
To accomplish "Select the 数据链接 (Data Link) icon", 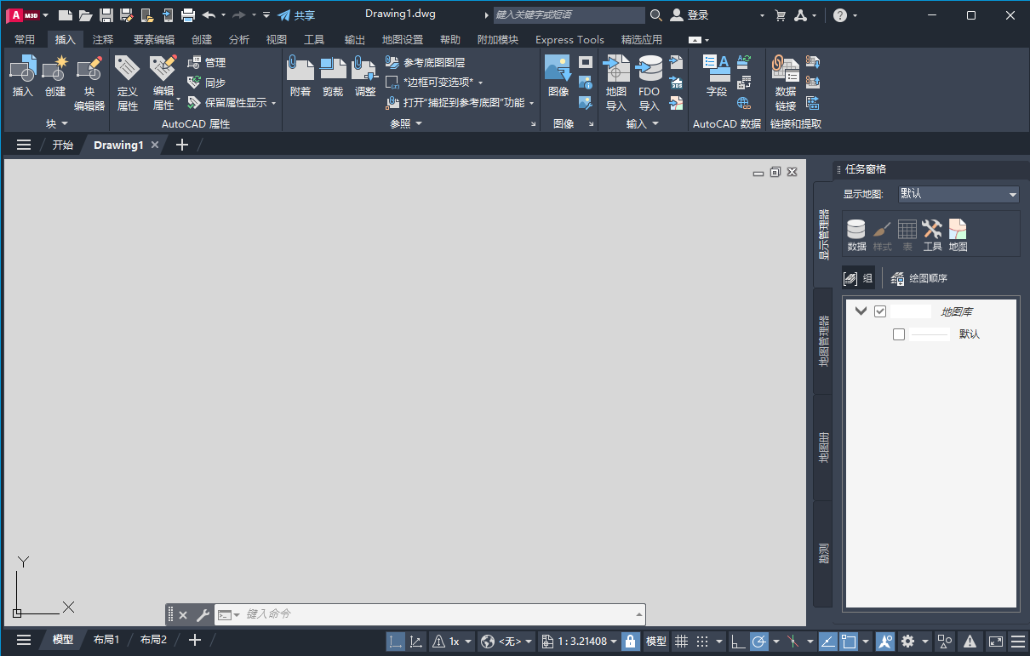I will click(x=784, y=81).
